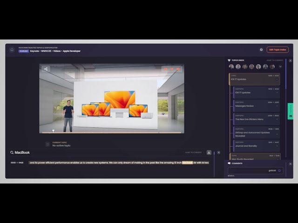Click the video progress bar
This screenshot has height=223, width=298.
coord(112,132)
